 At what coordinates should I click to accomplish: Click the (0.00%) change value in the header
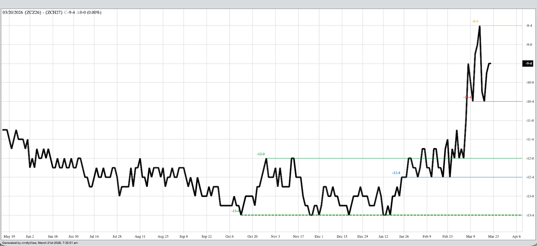pos(94,12)
